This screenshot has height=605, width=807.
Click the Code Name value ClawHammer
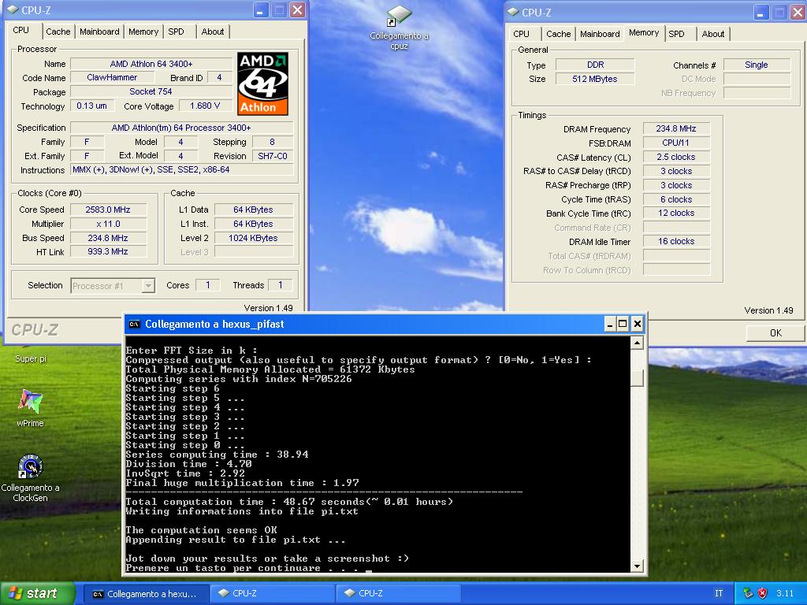coord(112,78)
